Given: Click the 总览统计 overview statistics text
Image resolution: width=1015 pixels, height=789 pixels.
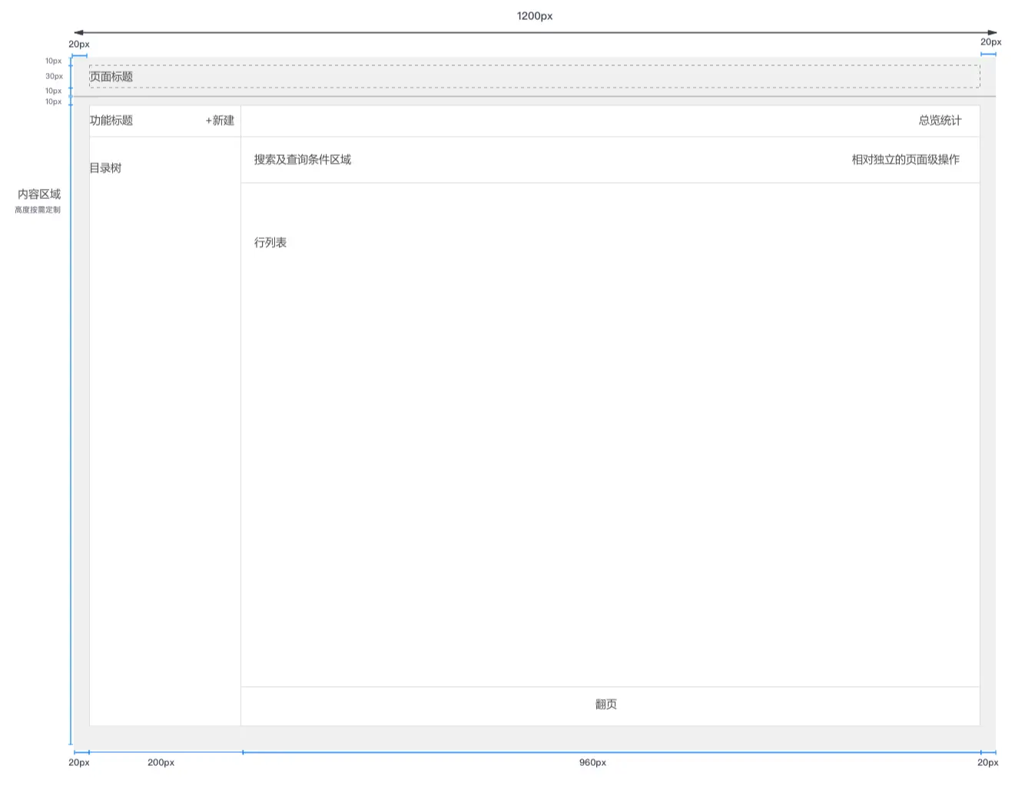Looking at the screenshot, I should (x=940, y=121).
